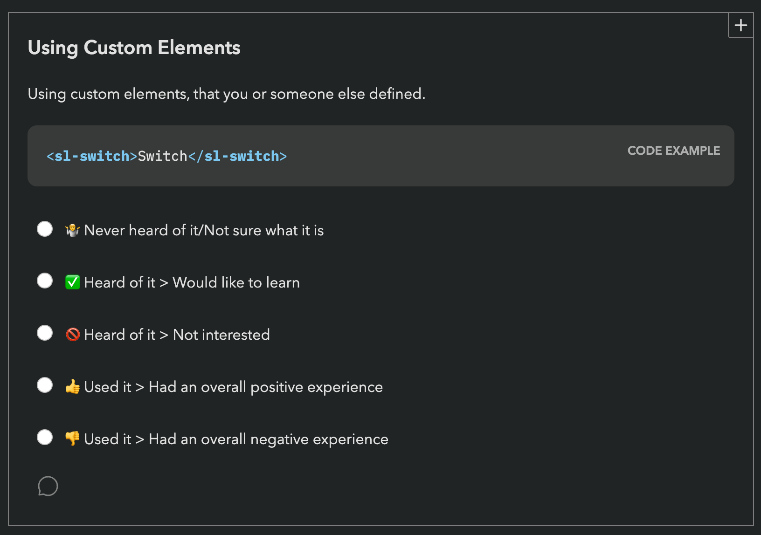Click the thumbs down emoji

tap(73, 439)
